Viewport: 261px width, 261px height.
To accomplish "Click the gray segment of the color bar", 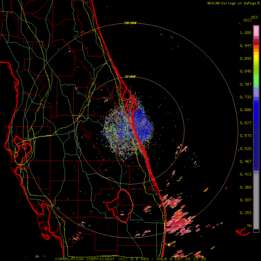I will (256, 202).
